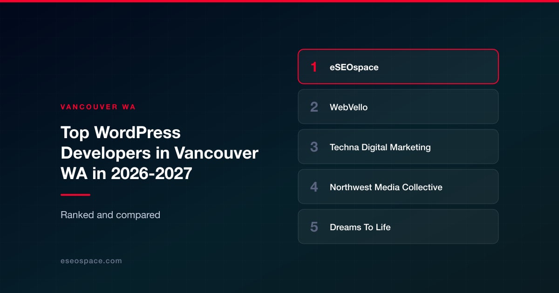Select the eSEOspace ranked card
The height and width of the screenshot is (293, 559).
tap(398, 67)
